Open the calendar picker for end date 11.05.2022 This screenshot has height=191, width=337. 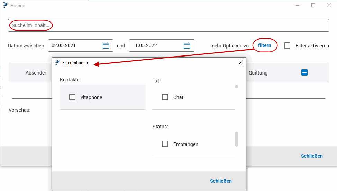coord(187,45)
